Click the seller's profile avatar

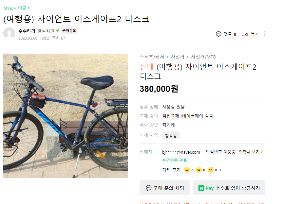(9, 33)
